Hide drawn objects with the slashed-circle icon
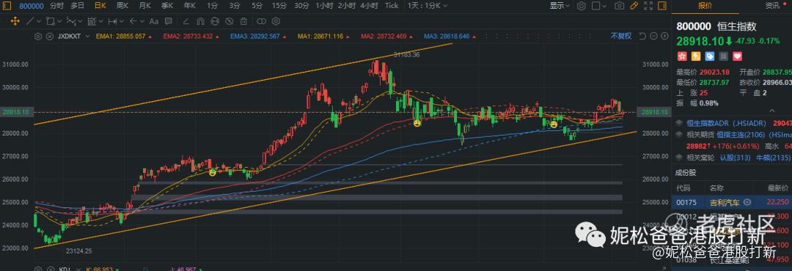 pos(230,21)
